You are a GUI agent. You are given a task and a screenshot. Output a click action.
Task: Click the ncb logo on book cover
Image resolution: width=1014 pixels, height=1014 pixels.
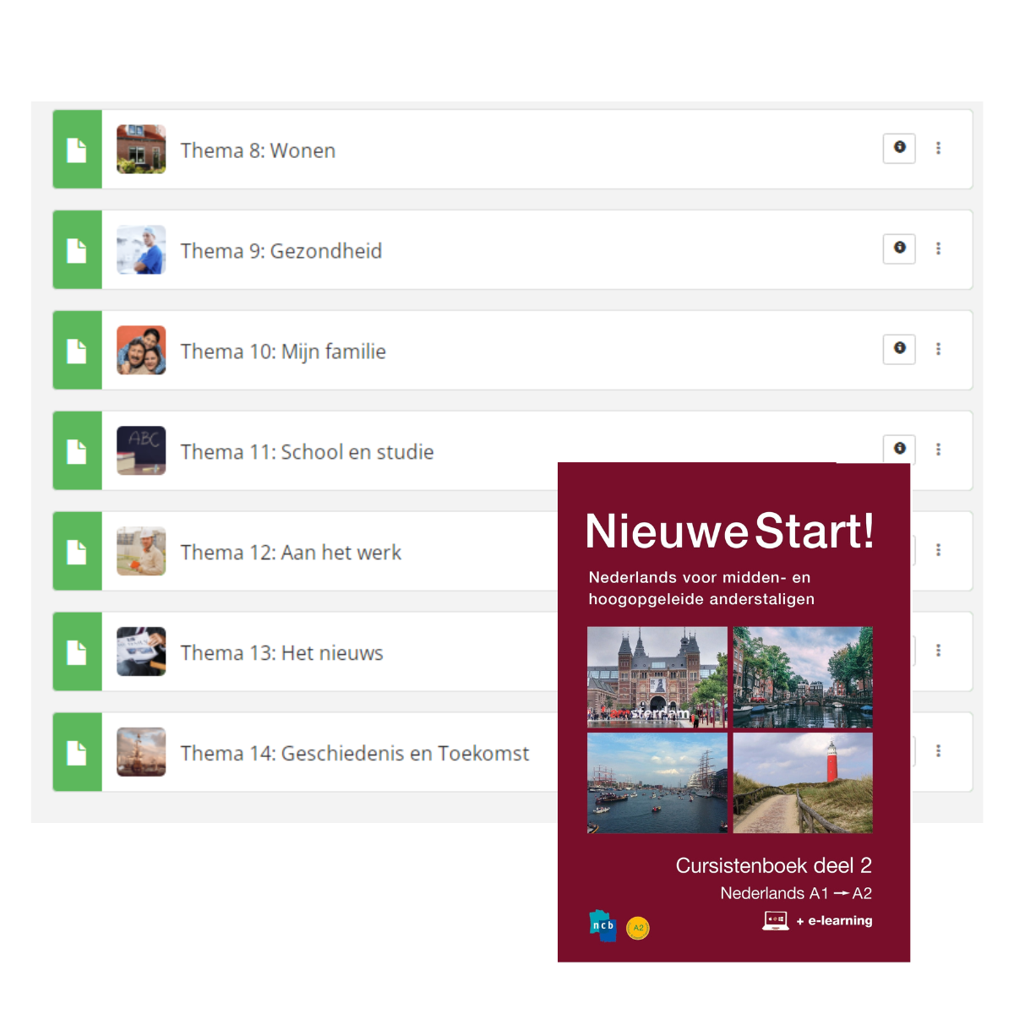[602, 926]
